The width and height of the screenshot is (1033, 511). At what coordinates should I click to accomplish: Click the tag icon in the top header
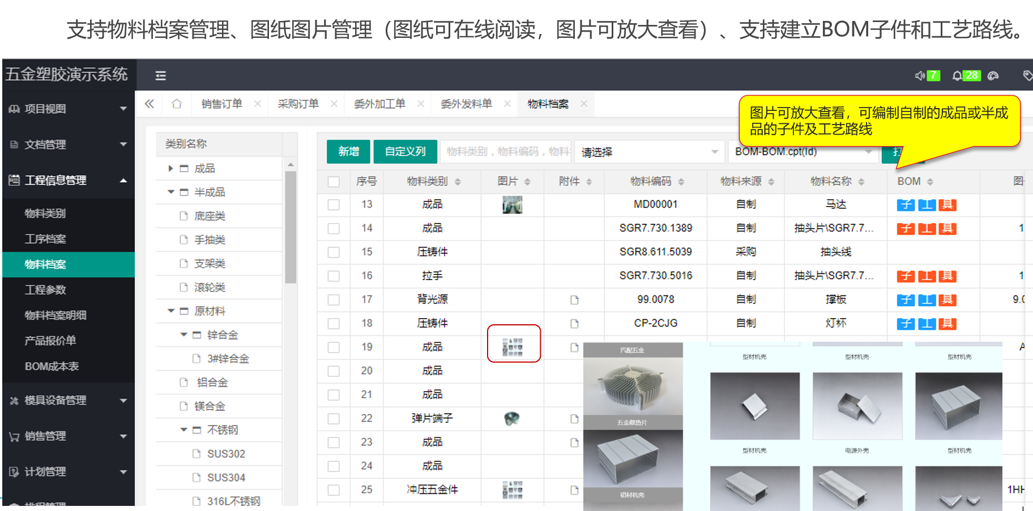[1027, 75]
